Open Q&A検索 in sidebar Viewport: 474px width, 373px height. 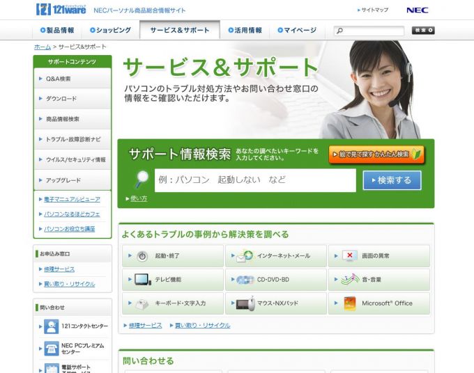point(72,79)
